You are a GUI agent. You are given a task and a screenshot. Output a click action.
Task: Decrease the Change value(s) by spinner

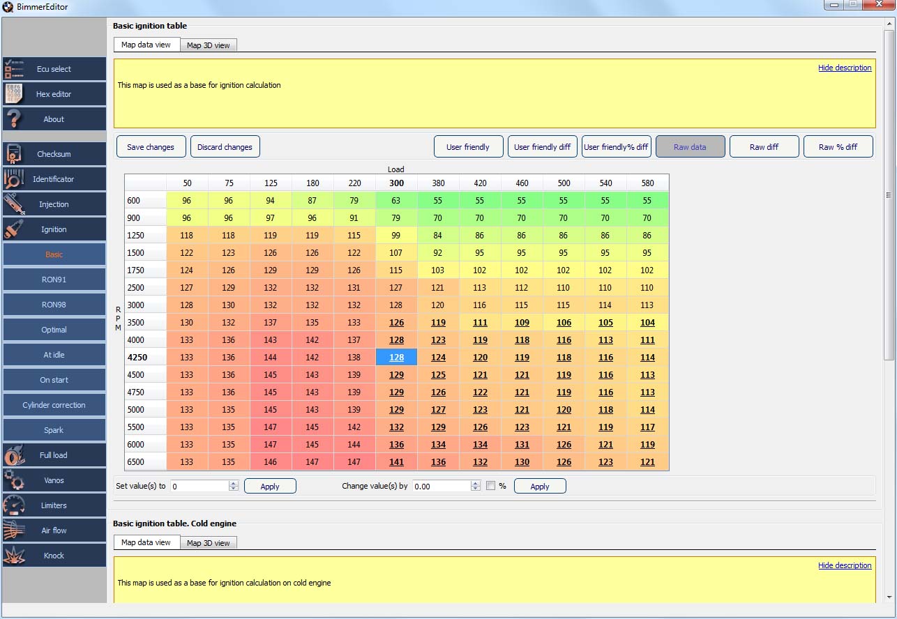click(x=476, y=489)
